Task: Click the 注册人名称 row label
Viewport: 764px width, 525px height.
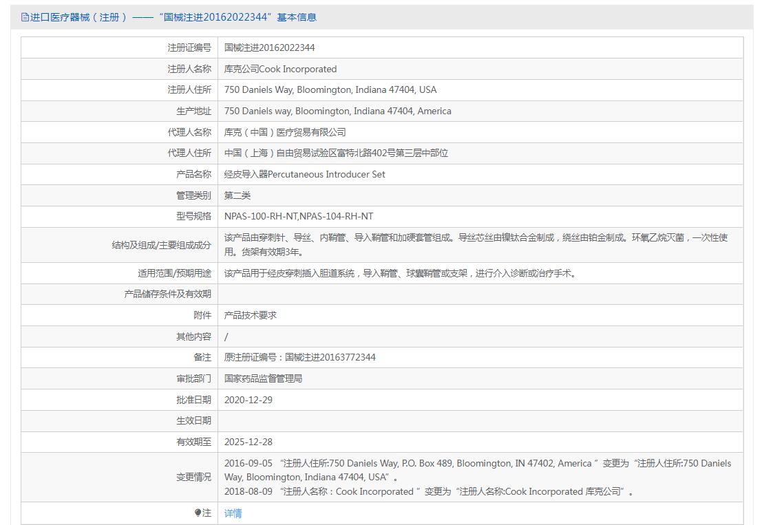Action: click(x=189, y=69)
